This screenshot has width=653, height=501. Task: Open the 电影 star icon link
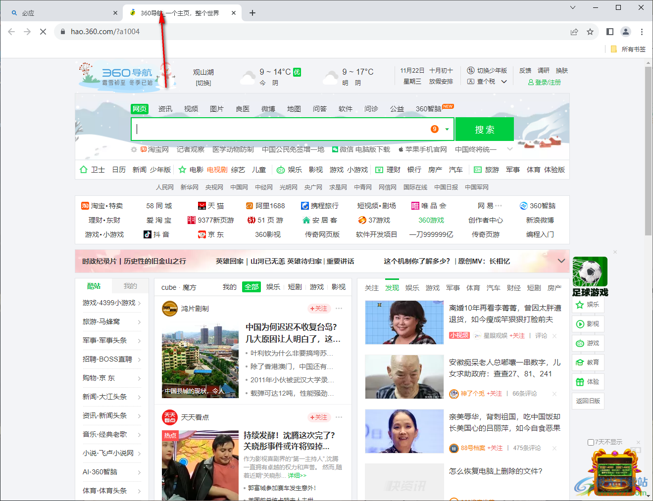(x=182, y=170)
